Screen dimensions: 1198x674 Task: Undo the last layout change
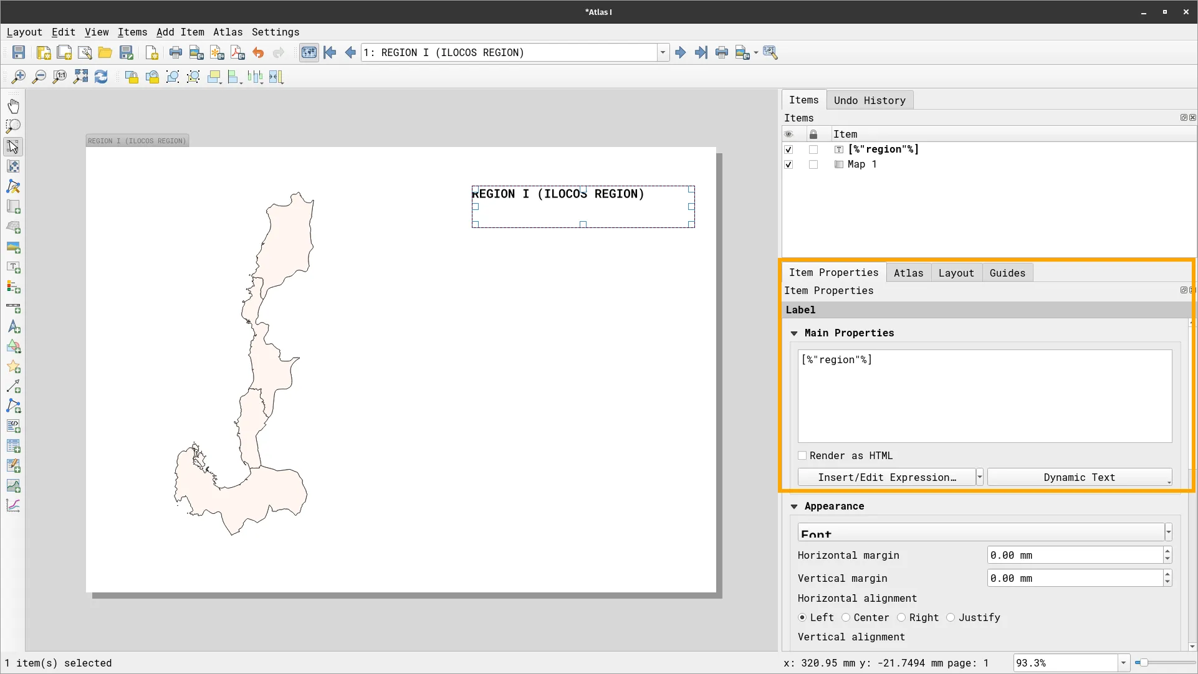coord(258,52)
